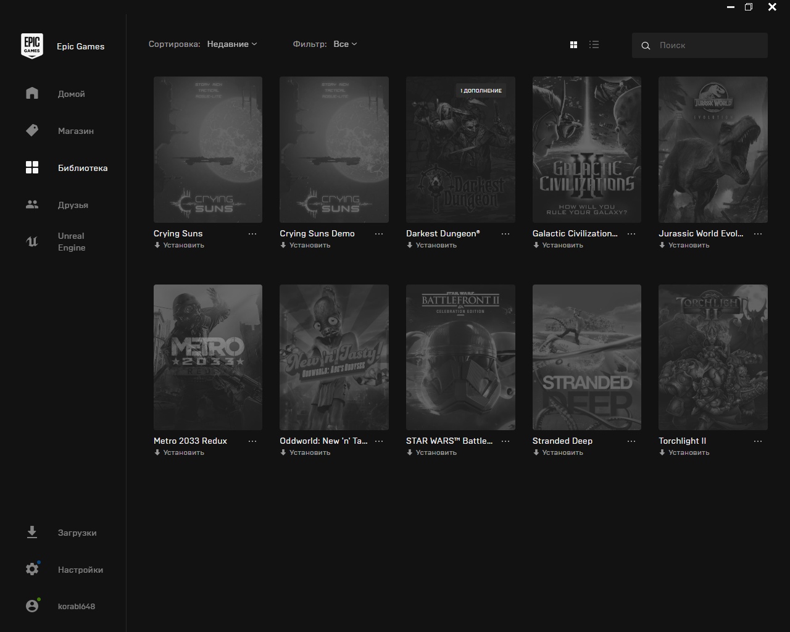Open Torchlight II three-dot options menu
Viewport: 790px width, 632px height.
[758, 441]
